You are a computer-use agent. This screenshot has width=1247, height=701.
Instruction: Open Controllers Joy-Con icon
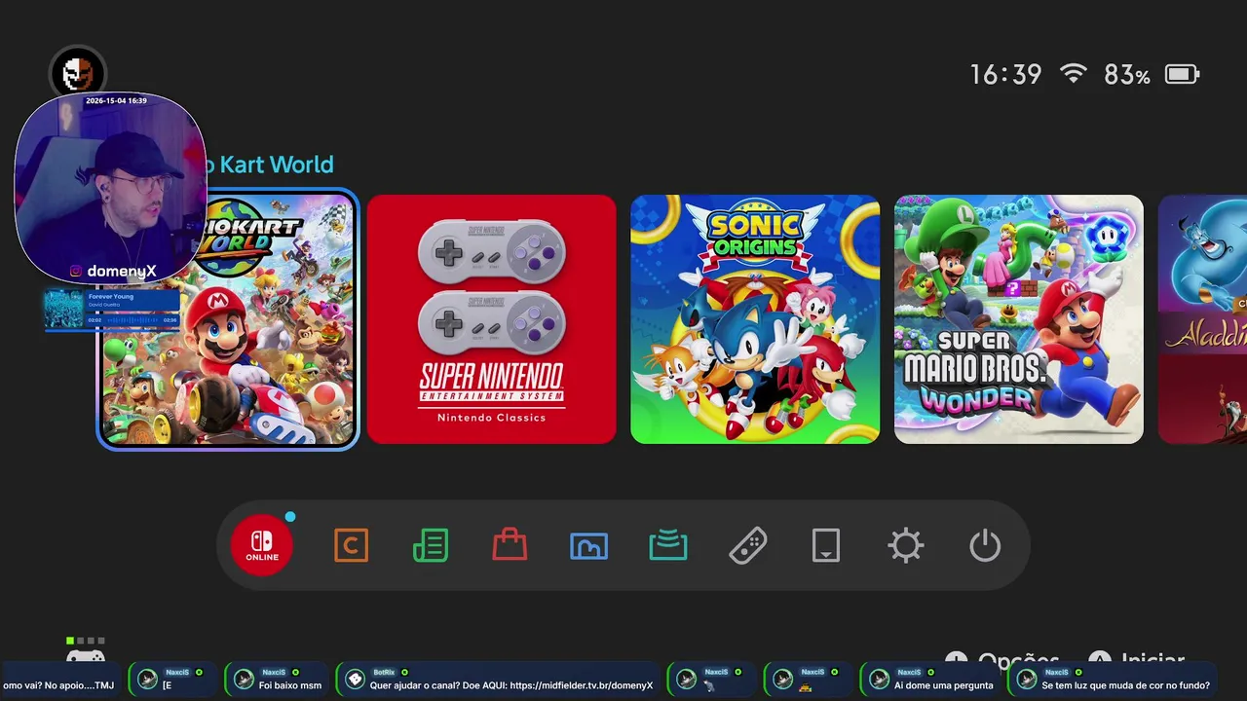747,545
